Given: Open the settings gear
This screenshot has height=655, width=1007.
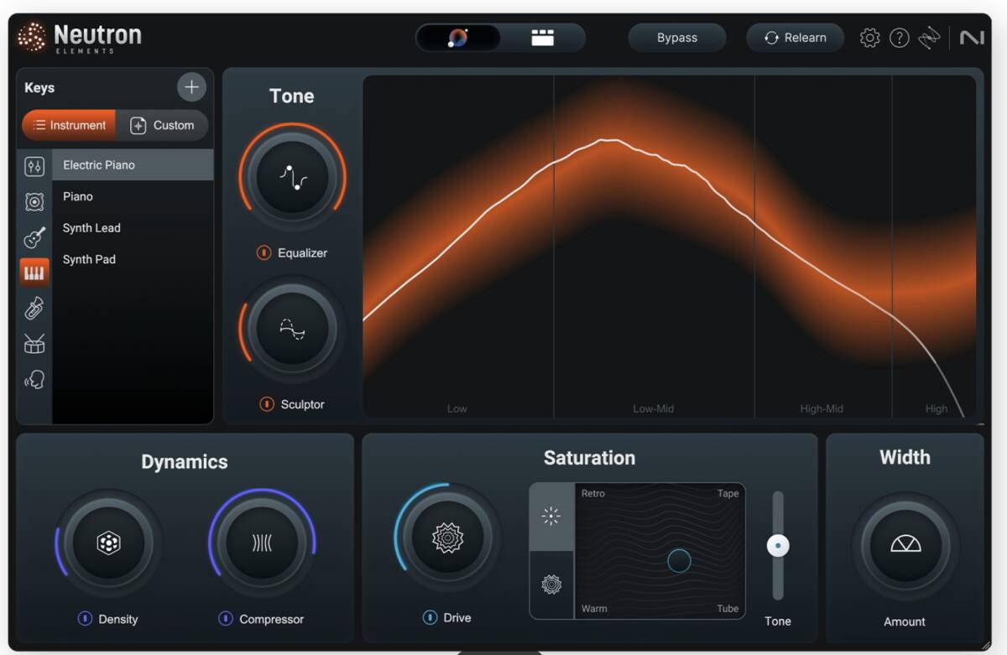Looking at the screenshot, I should pyautogui.click(x=870, y=38).
